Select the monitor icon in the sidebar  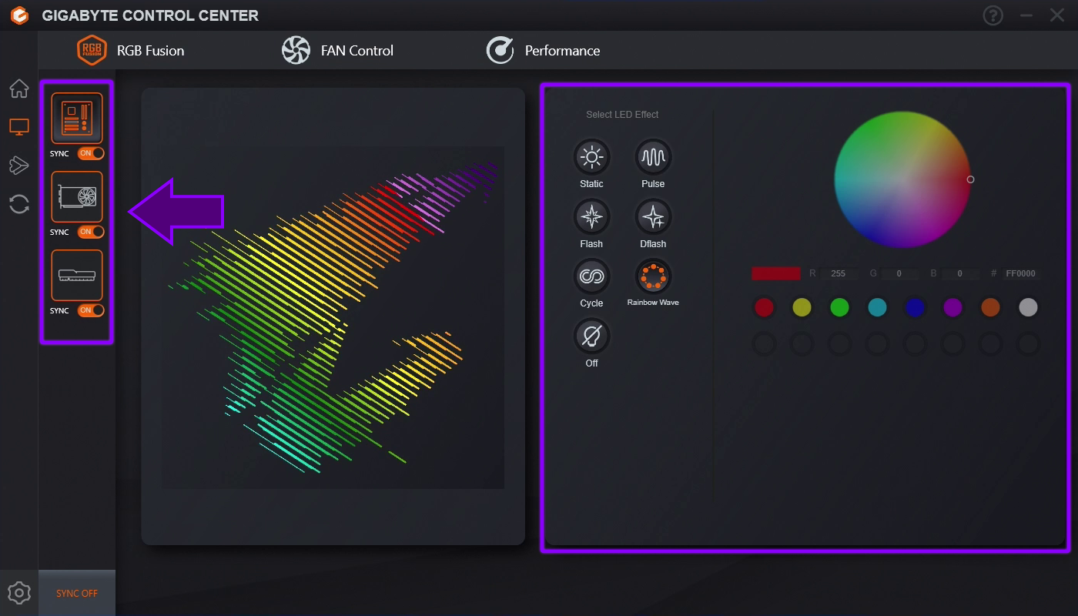click(x=18, y=126)
